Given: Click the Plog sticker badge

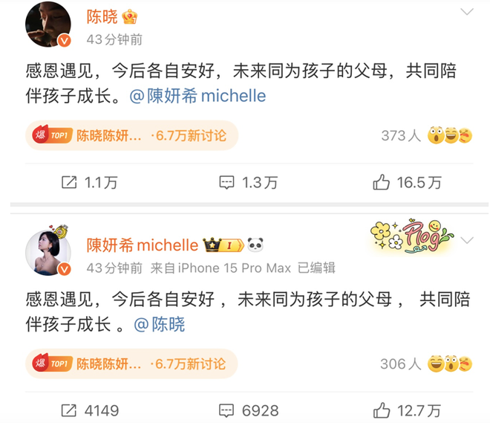Looking at the screenshot, I should point(412,236).
